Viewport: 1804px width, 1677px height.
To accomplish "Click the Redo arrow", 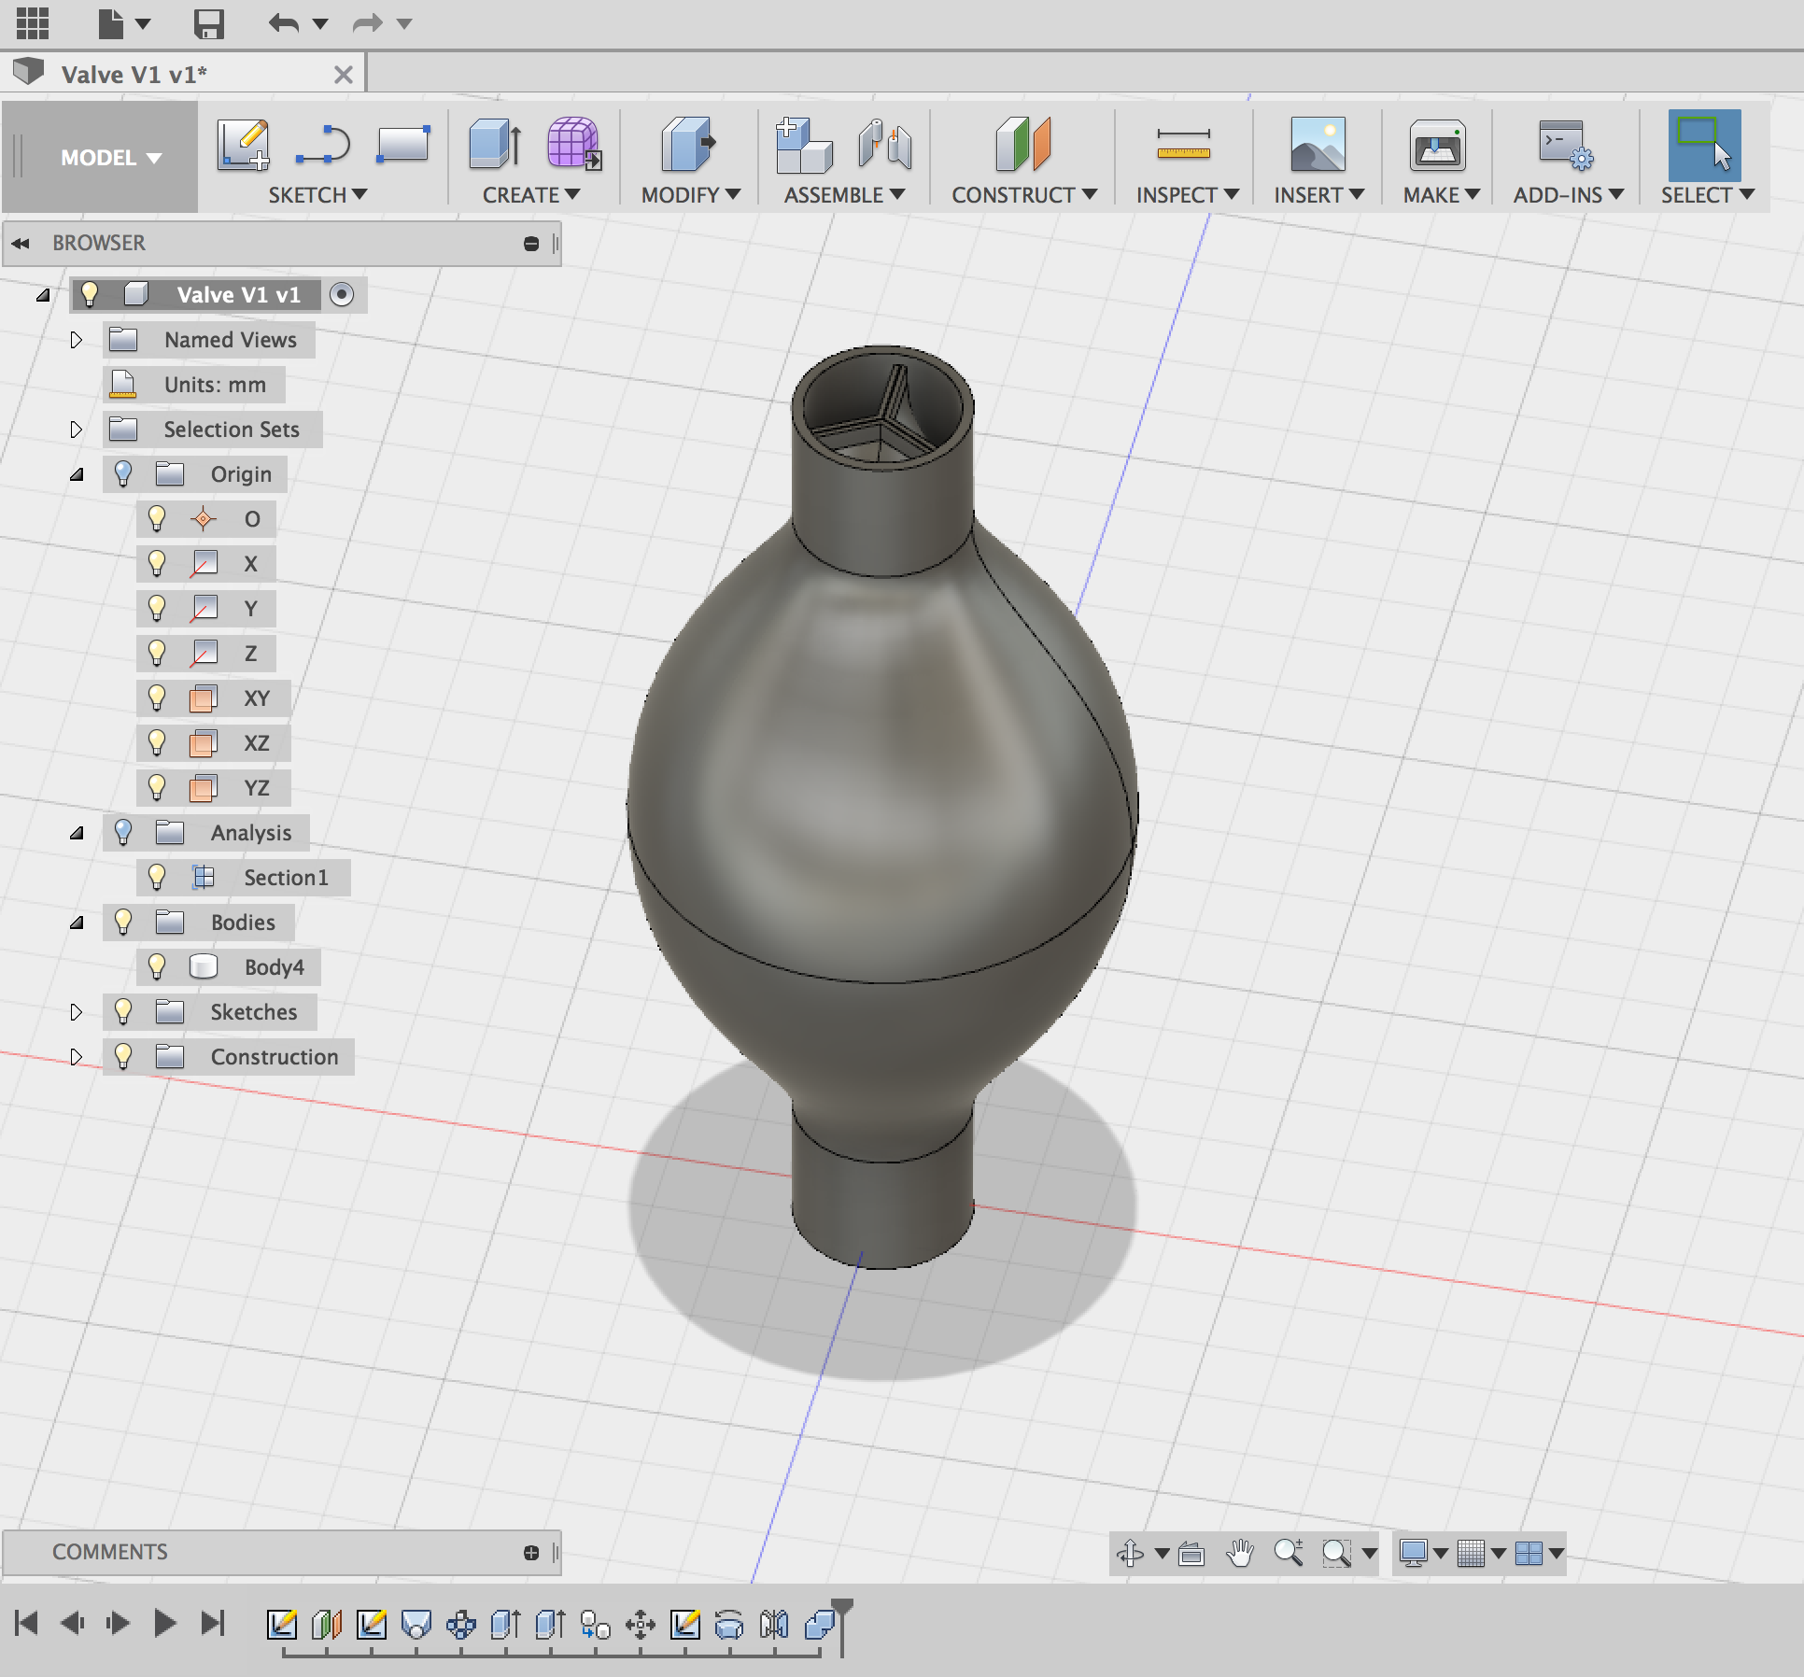I will tap(368, 23).
